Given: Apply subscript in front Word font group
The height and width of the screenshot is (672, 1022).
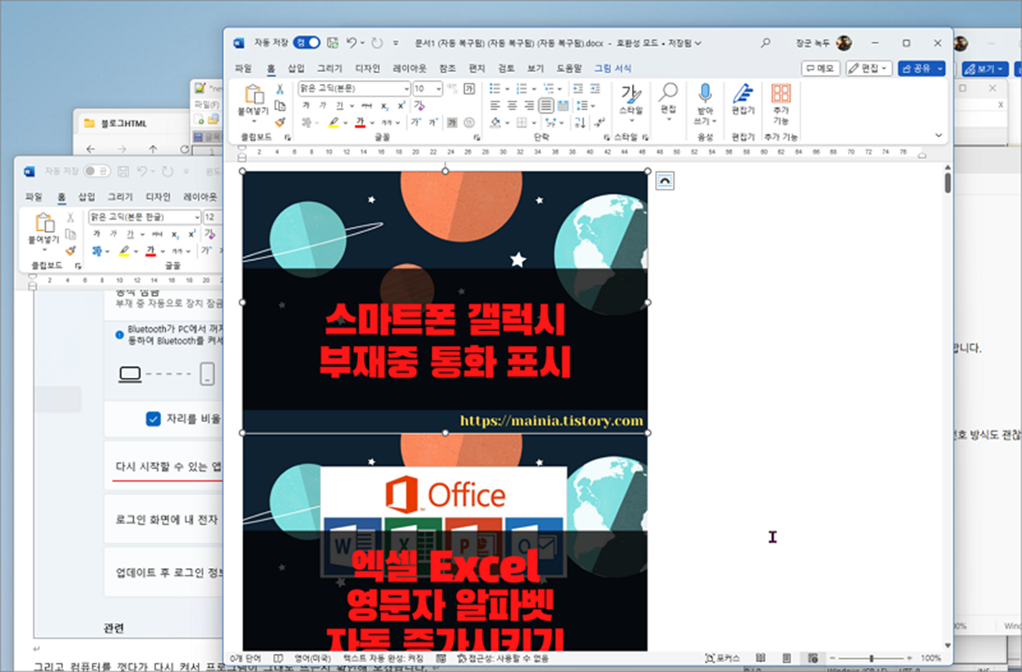Looking at the screenshot, I should click(383, 105).
